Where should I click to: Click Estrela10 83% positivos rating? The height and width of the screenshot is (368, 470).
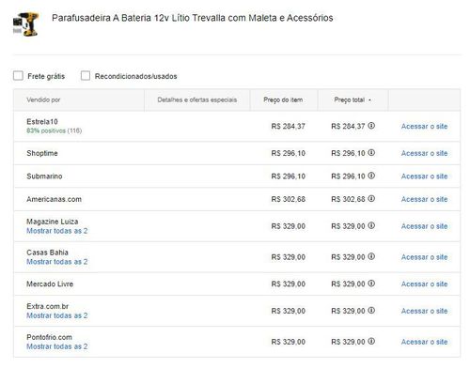(54, 130)
